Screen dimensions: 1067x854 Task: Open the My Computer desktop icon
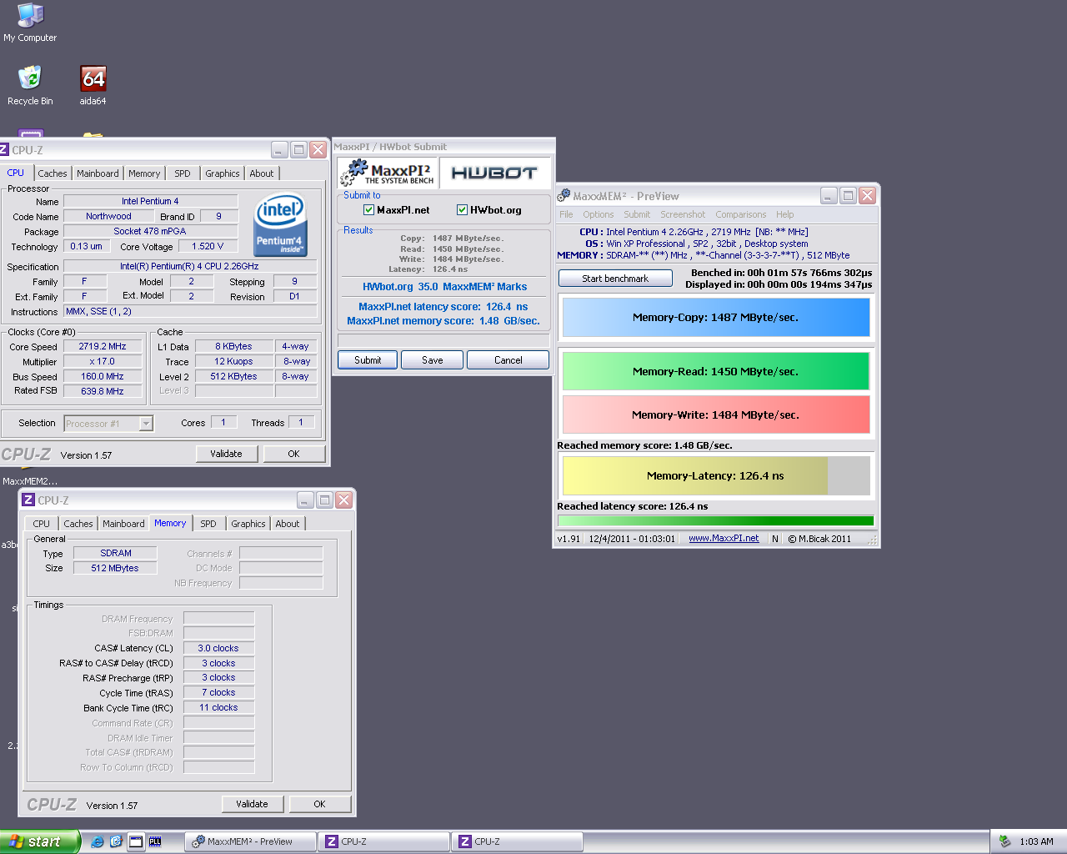30,23
